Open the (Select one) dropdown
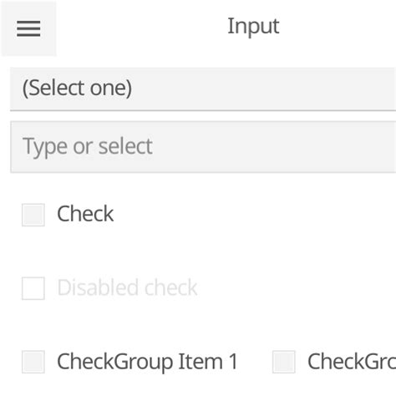Viewport: 396px width, 396px height. click(x=203, y=89)
